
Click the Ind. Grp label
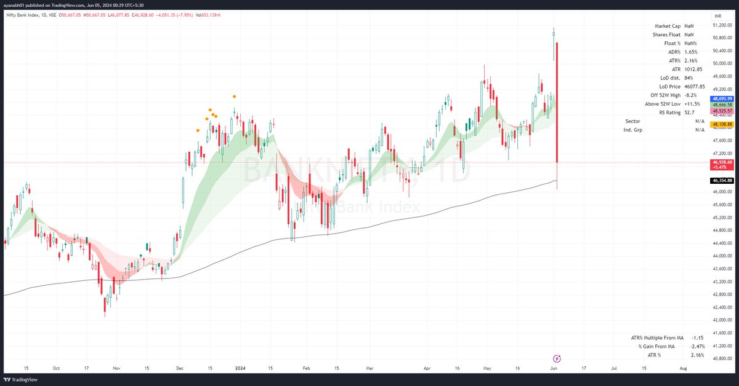tap(632, 130)
